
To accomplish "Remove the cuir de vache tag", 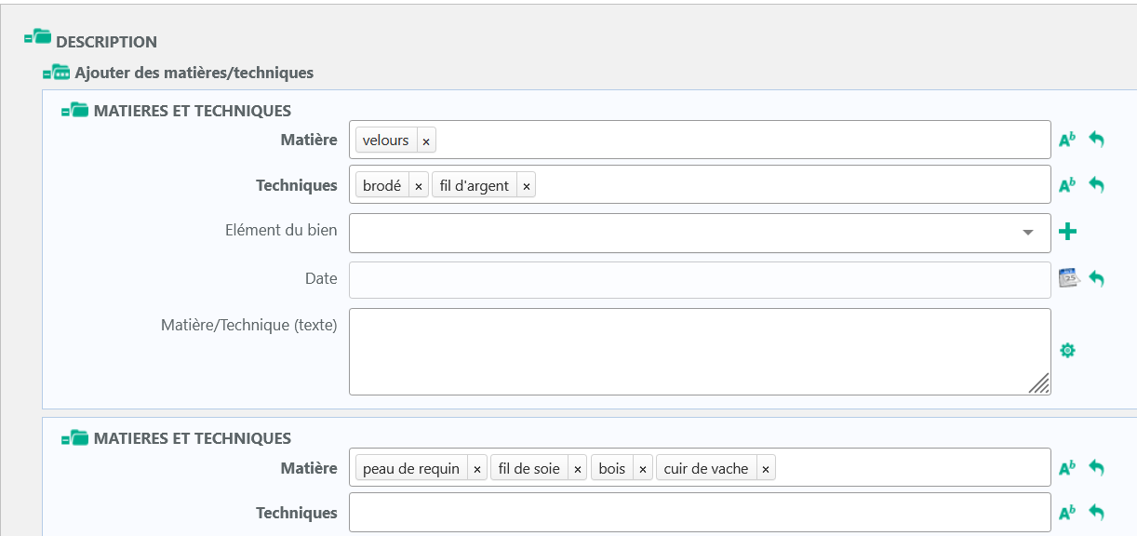I will pos(766,469).
